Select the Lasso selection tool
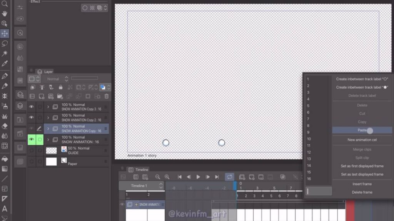The width and height of the screenshot is (394, 221). point(5,44)
